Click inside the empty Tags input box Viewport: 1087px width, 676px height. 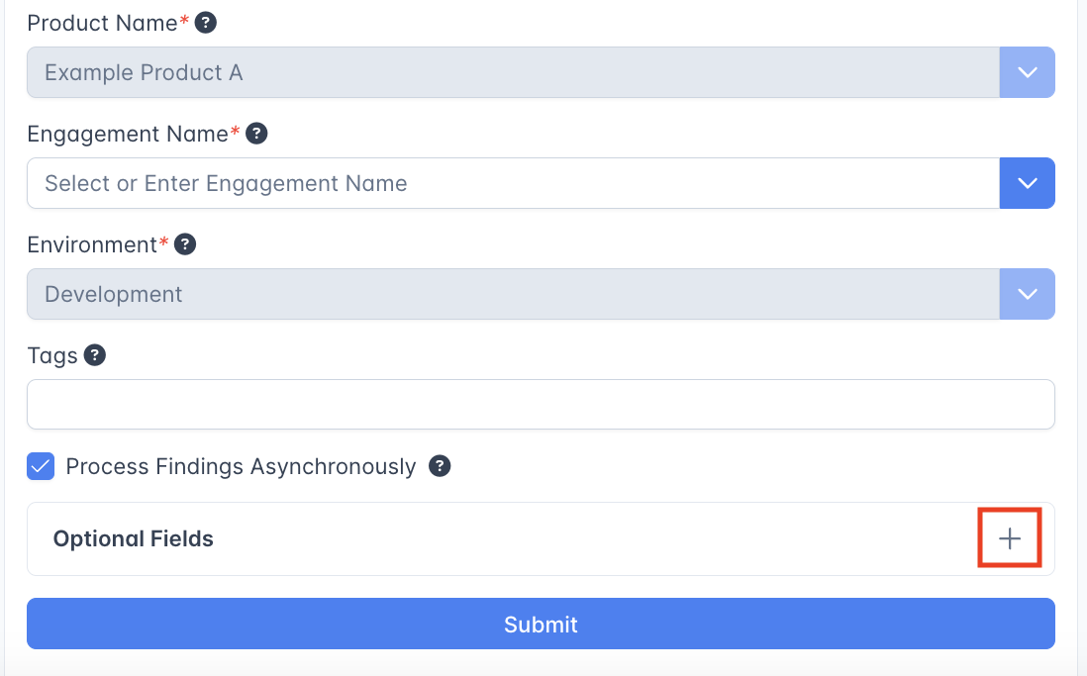click(541, 405)
